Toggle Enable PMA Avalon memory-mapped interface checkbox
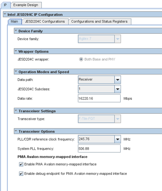This screenshot has width=162, height=191. tap(21, 164)
